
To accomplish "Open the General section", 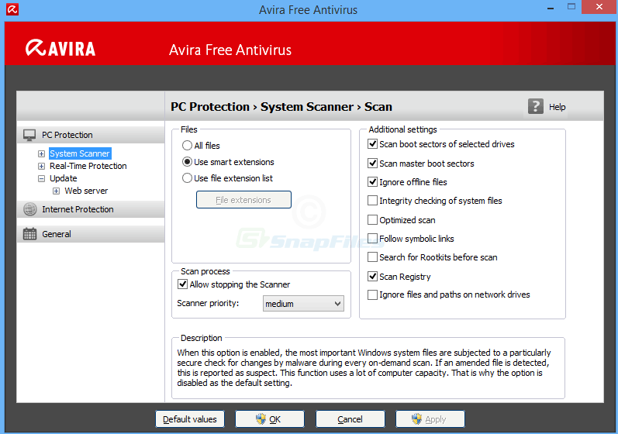I will (91, 234).
